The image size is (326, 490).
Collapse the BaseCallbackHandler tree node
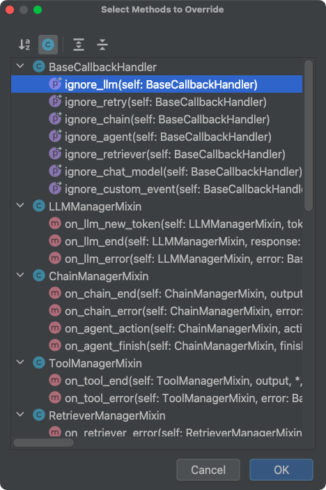coord(20,66)
